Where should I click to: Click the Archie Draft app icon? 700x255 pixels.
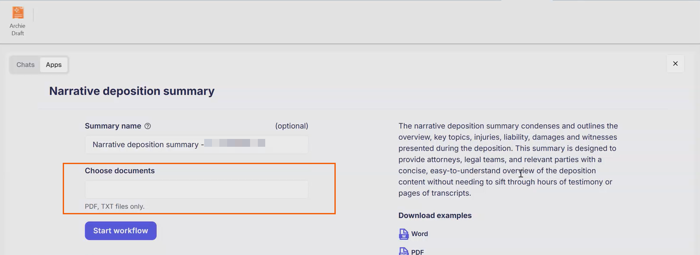tap(18, 13)
